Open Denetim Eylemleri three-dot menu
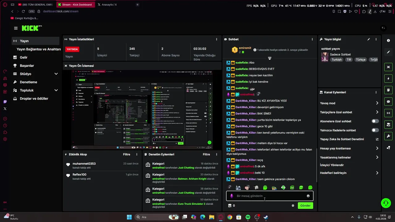This screenshot has width=395, height=222. click(x=216, y=154)
